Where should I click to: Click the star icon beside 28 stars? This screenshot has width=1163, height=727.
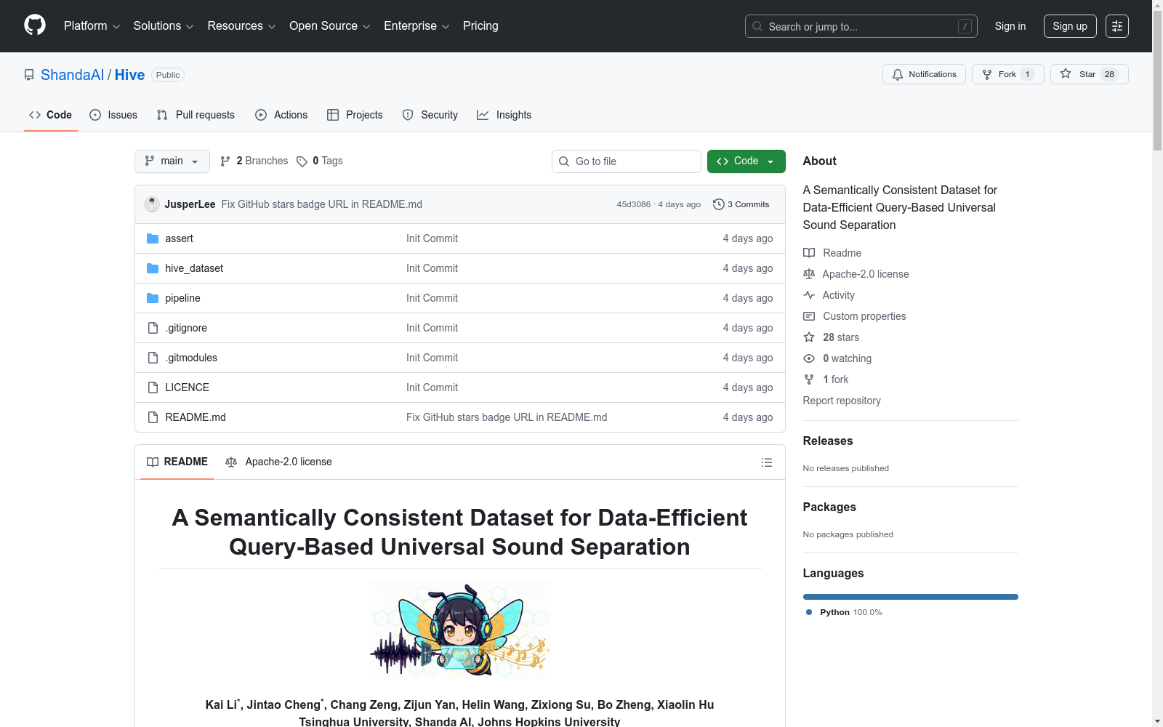[809, 337]
